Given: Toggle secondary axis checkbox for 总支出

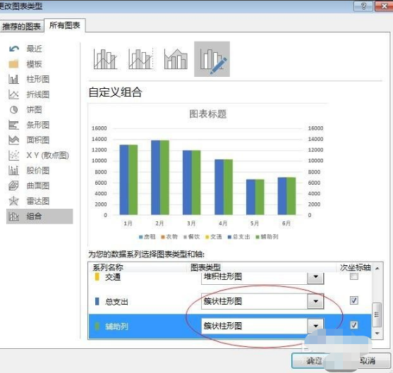Looking at the screenshot, I should point(353,300).
